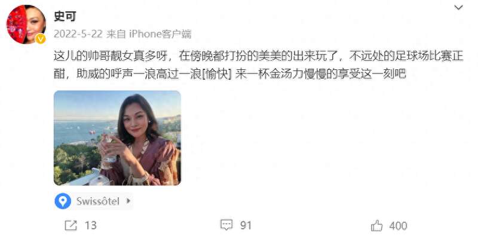Click the blue location pin icon
This screenshot has width=478, height=239.
pyautogui.click(x=63, y=201)
